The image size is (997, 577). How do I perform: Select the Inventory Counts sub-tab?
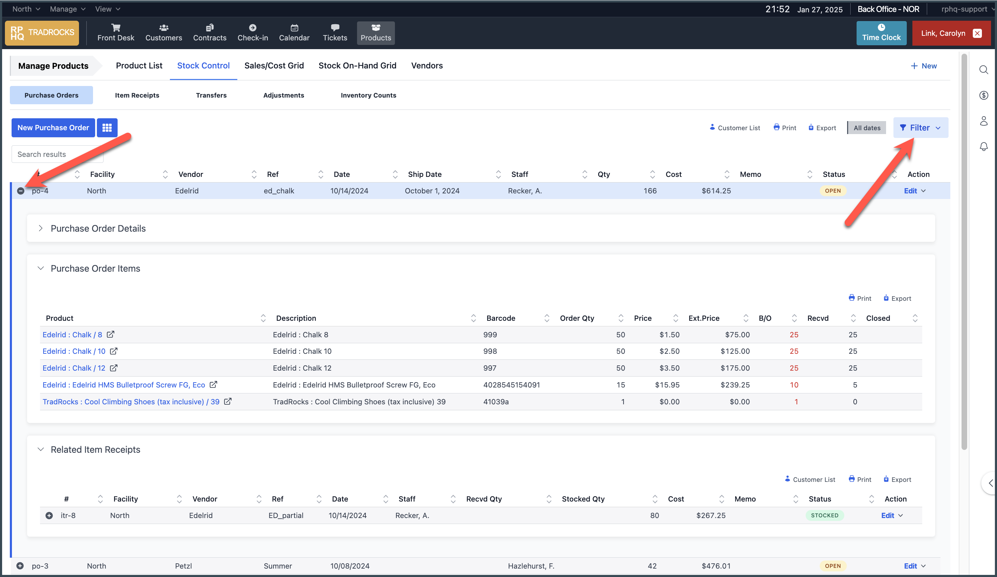[x=368, y=95]
